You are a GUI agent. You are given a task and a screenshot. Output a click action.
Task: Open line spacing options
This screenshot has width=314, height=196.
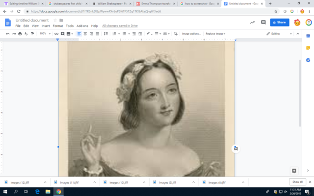pyautogui.click(x=106, y=34)
